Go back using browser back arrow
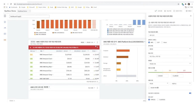 coord(4,4)
